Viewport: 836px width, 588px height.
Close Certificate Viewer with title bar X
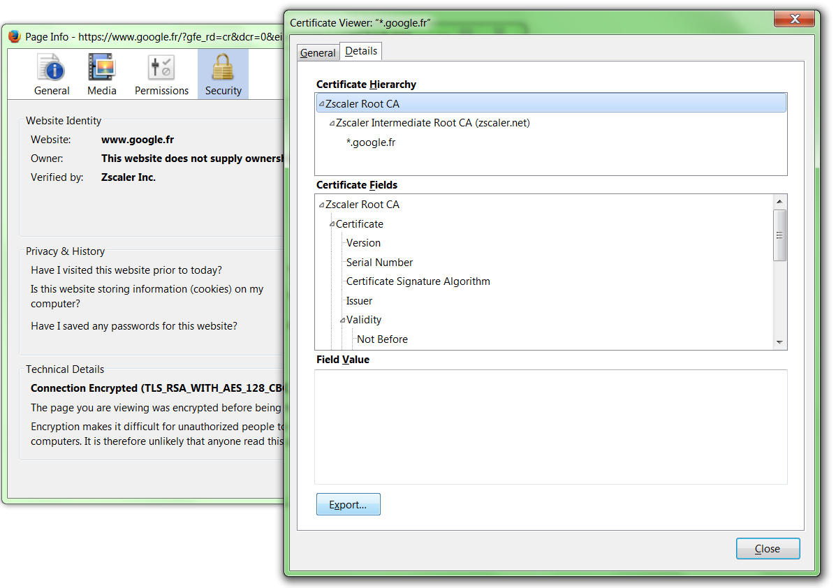click(794, 19)
